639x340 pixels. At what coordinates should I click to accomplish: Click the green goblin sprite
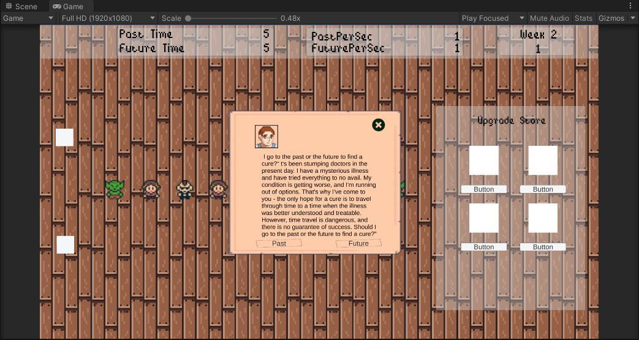coord(115,189)
